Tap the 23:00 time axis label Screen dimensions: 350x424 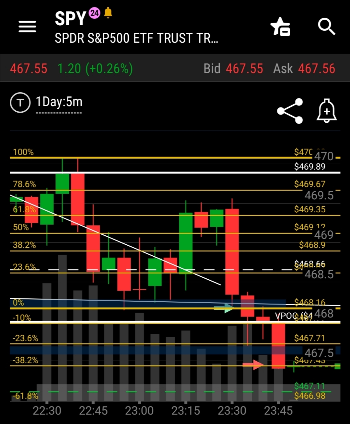tap(139, 411)
